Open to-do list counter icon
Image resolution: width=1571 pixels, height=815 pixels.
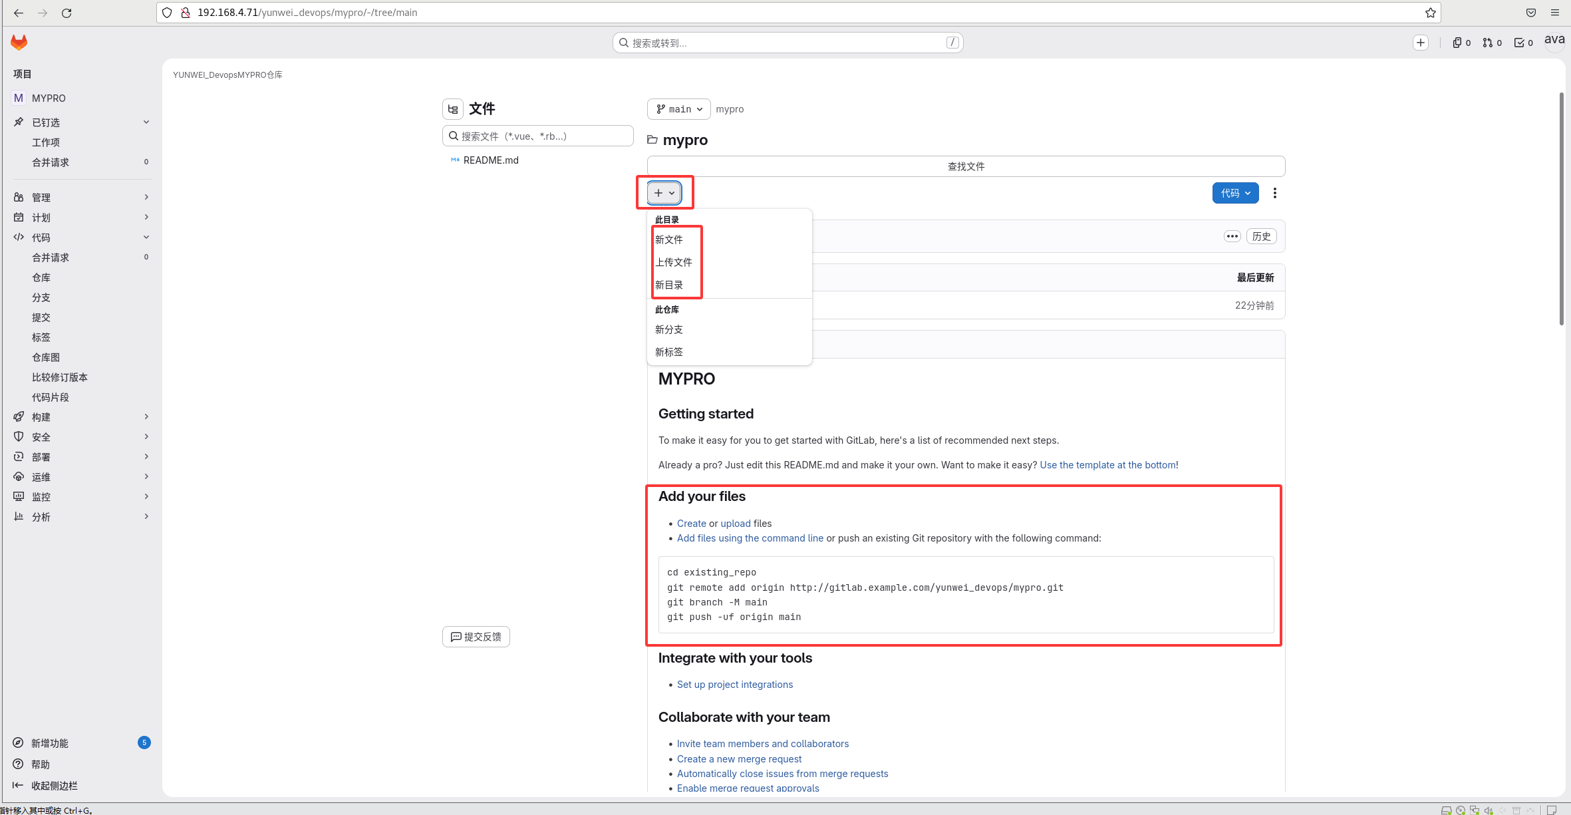[x=1523, y=43]
